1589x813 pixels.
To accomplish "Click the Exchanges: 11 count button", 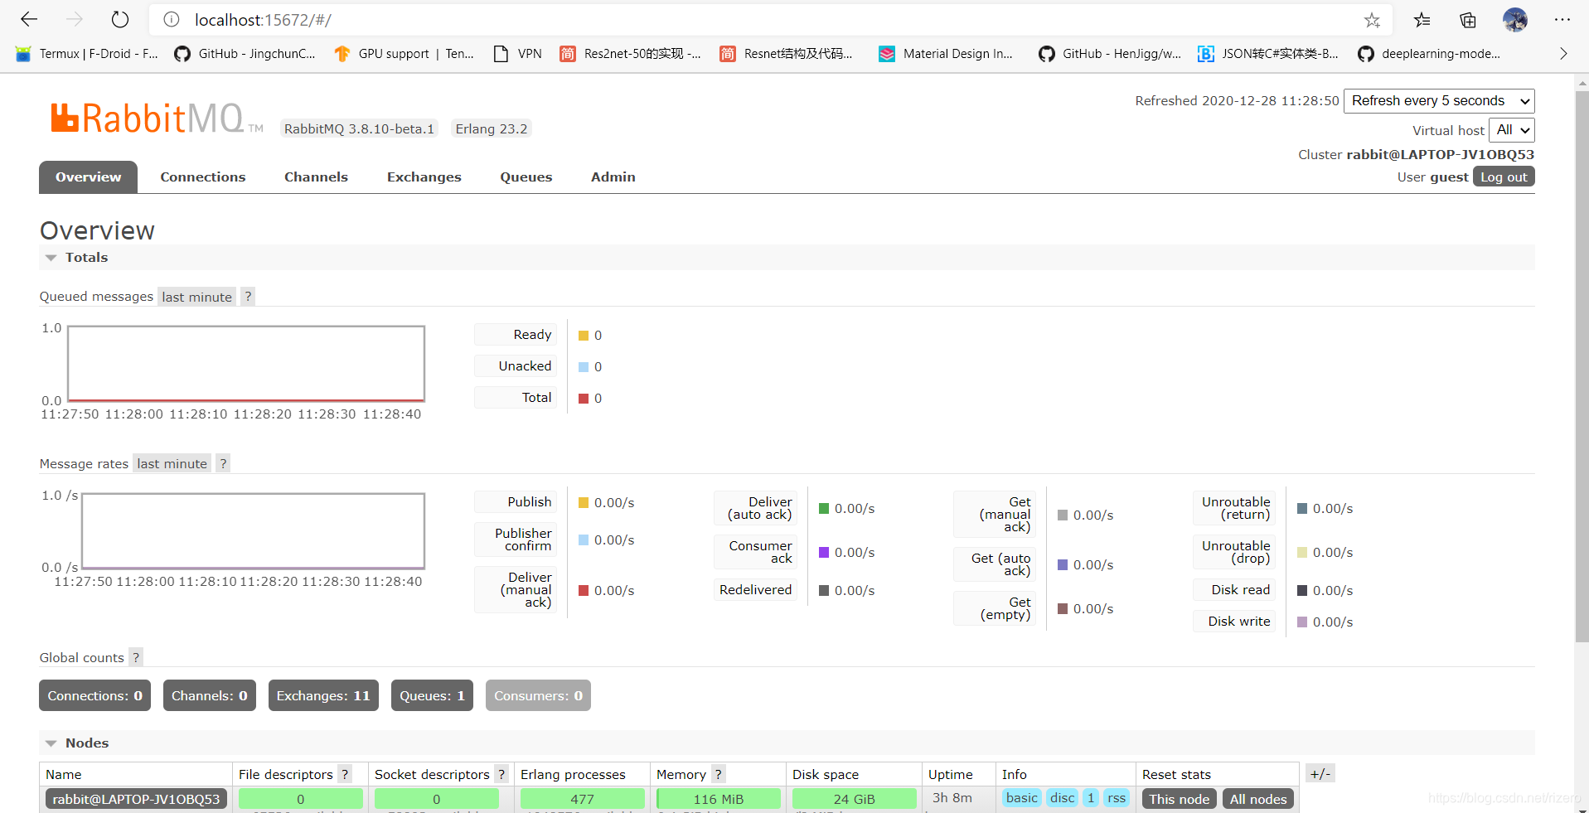I will (x=323, y=695).
